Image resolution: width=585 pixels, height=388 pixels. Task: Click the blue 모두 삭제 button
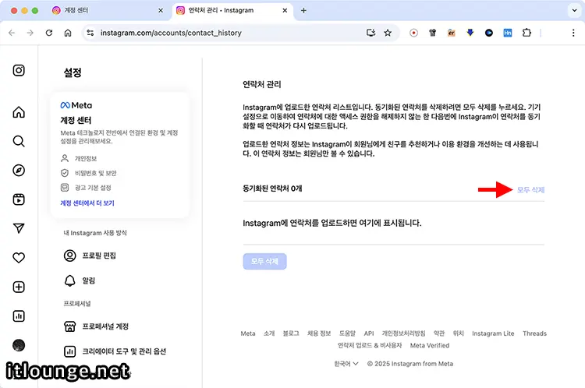point(264,260)
